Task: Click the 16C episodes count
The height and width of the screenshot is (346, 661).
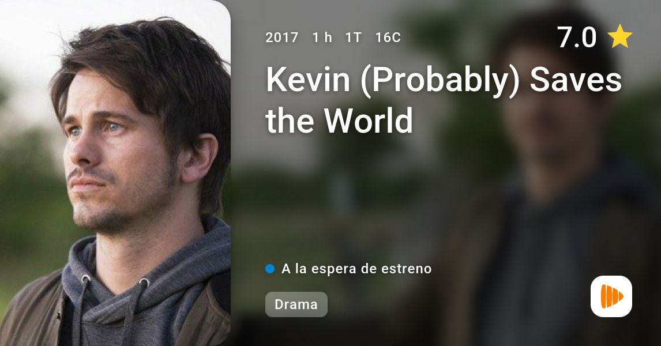Action: pos(388,37)
